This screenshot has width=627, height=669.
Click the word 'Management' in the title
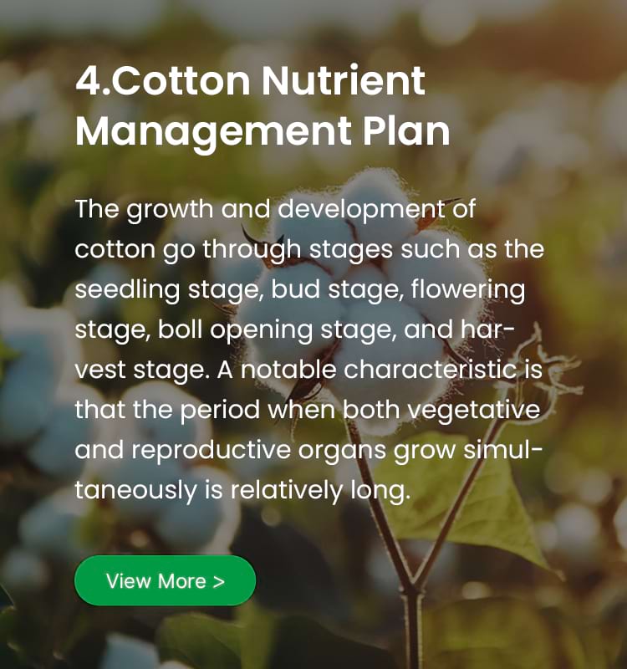pos(213,131)
